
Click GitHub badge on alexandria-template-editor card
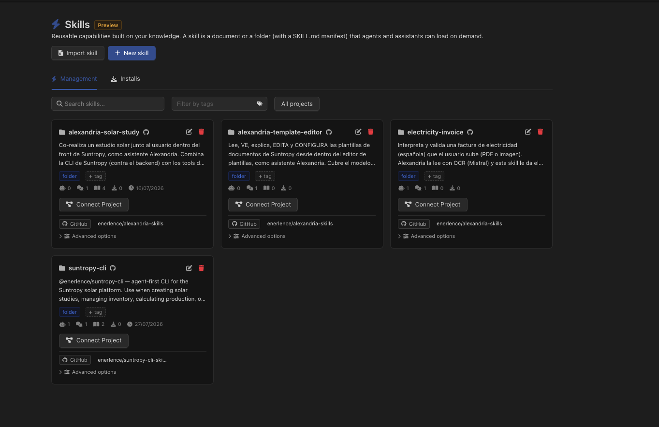click(x=244, y=224)
